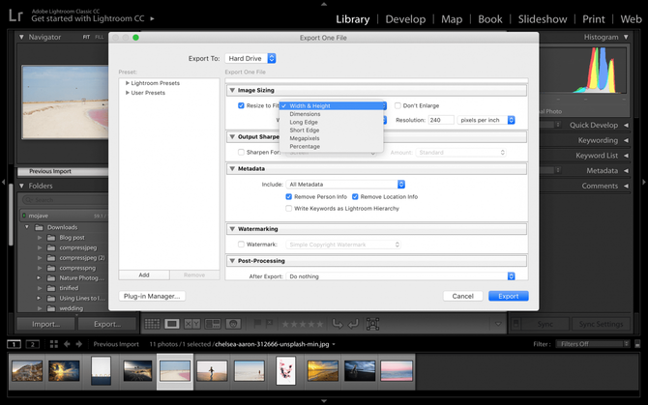Open Compare view (XY) icon
The height and width of the screenshot is (405, 648).
click(192, 324)
